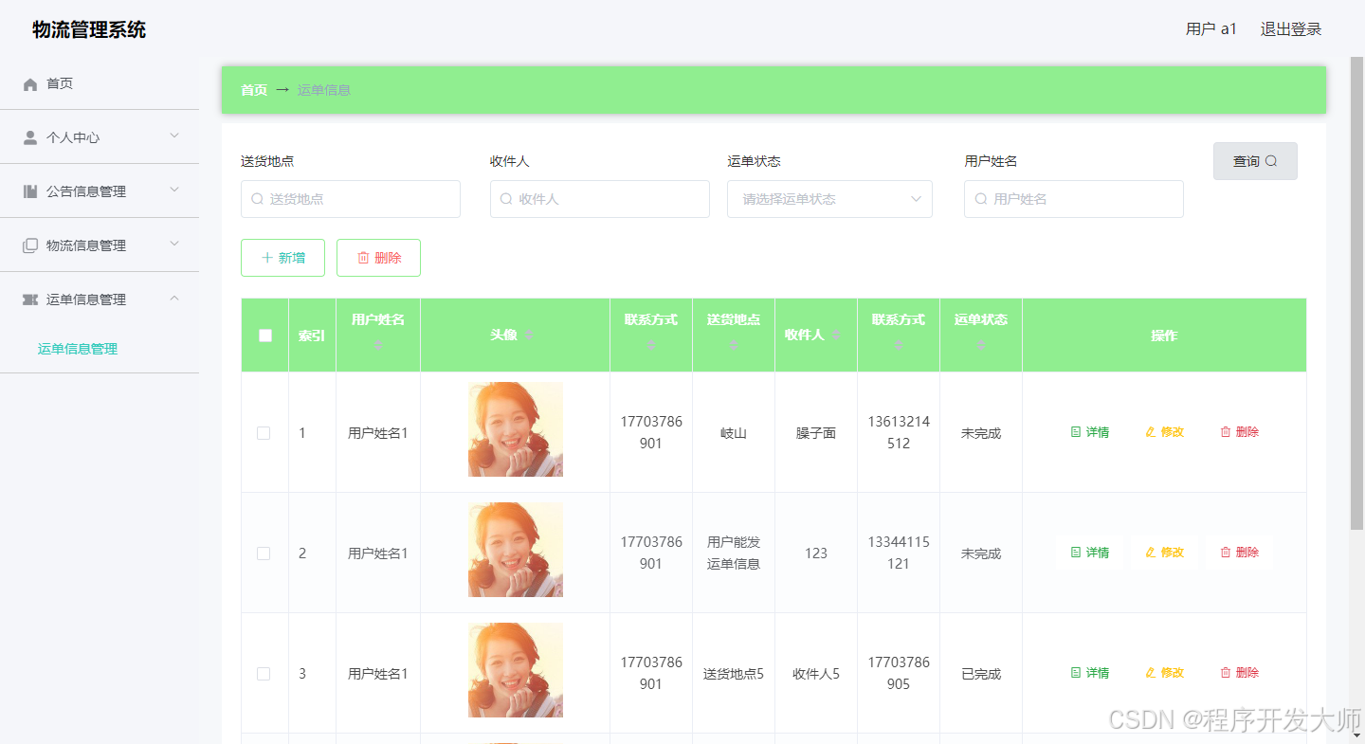Toggle the select-all checkbox in table header

(265, 336)
